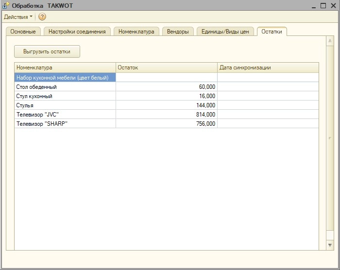The height and width of the screenshot is (270, 340).
Task: Open the Действия dropdown menu
Action: [x=18, y=17]
